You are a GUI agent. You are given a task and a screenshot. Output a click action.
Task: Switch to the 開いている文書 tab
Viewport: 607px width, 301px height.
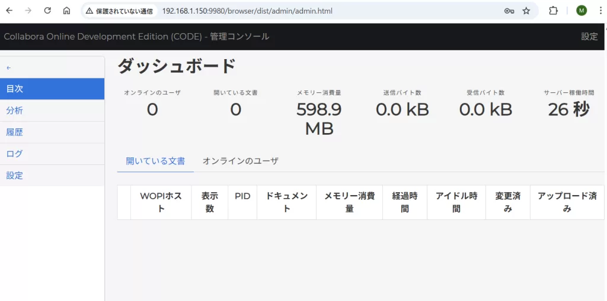tap(155, 161)
